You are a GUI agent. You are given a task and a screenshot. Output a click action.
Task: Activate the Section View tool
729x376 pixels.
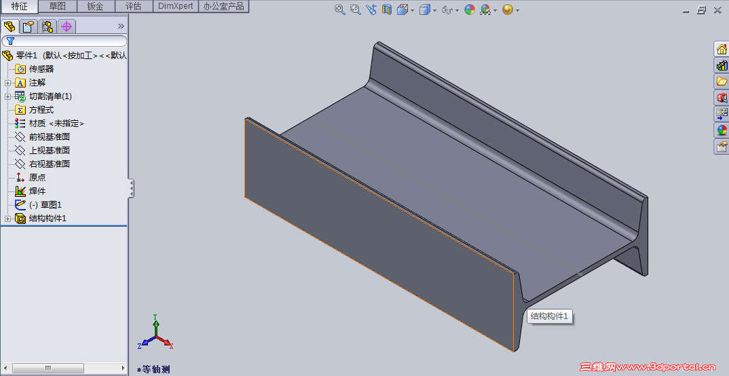pos(387,10)
